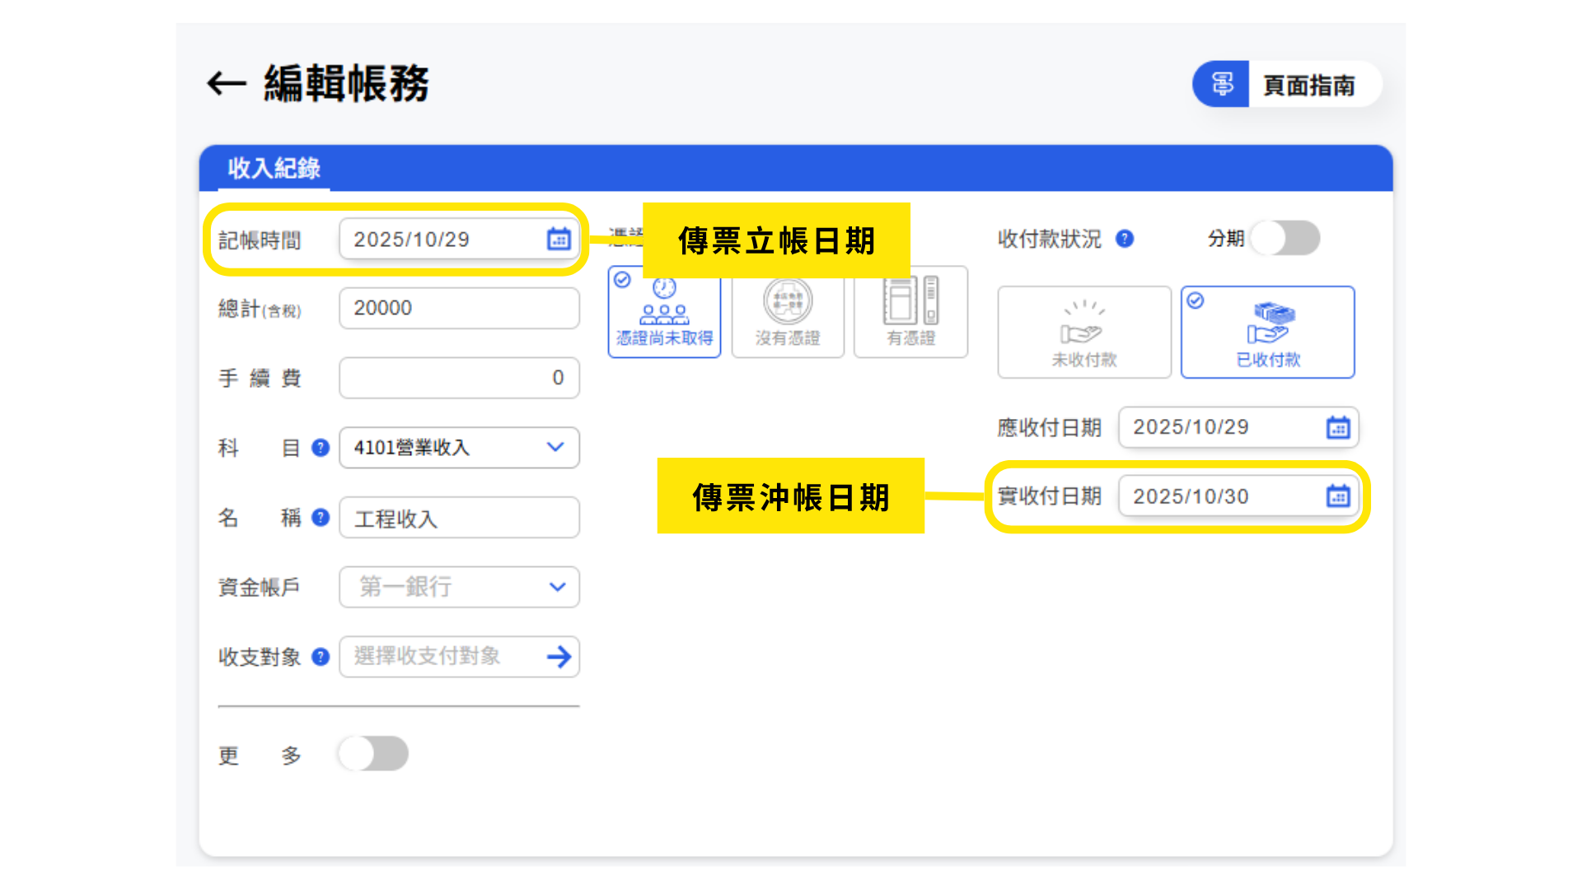Switch to the 收入紀錄 tab
The height and width of the screenshot is (889, 1582).
pos(274,169)
